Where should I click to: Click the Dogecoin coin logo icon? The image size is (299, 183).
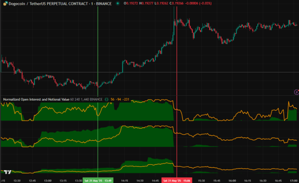pos(5,3)
